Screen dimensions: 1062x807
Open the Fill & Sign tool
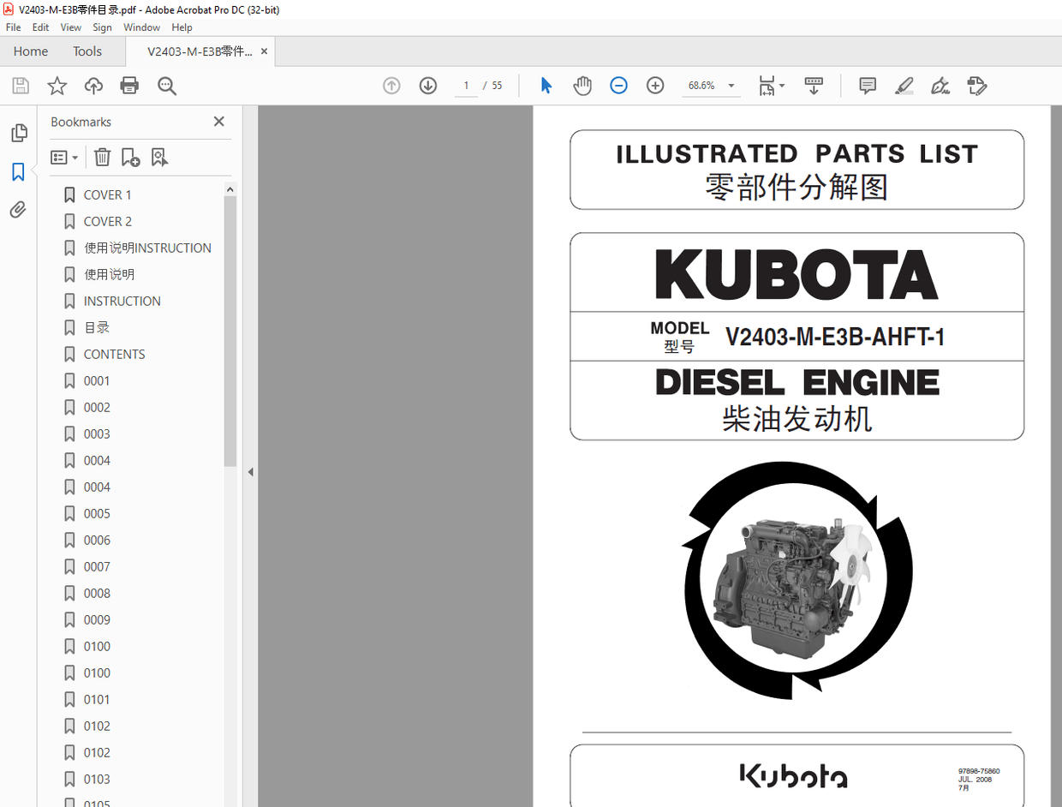click(x=940, y=86)
